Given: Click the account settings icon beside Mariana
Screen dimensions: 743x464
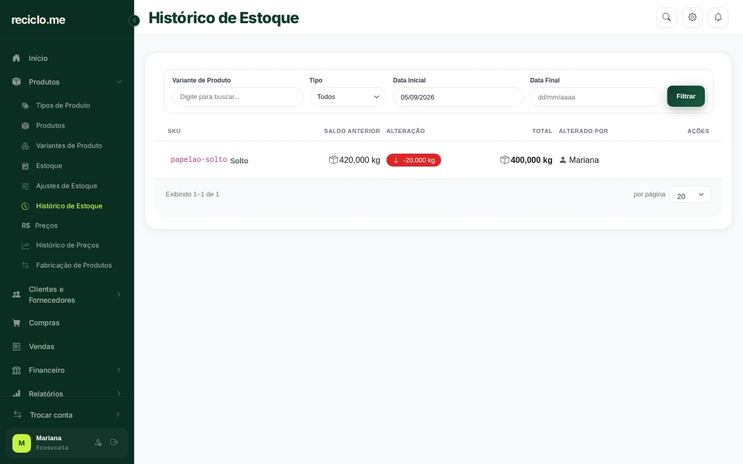Looking at the screenshot, I should (98, 442).
